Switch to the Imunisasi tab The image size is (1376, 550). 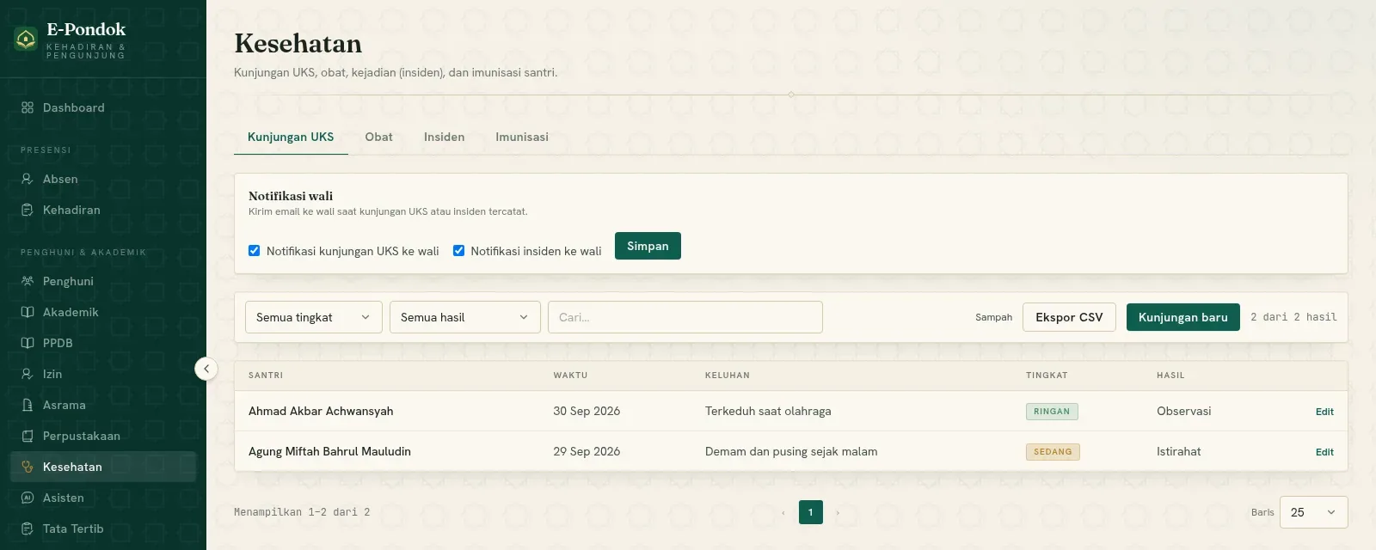[522, 137]
